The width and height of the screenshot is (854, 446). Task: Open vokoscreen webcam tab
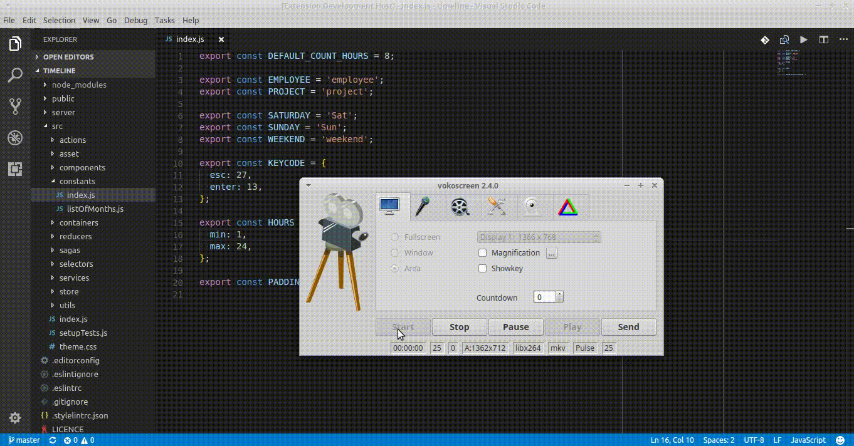point(532,207)
